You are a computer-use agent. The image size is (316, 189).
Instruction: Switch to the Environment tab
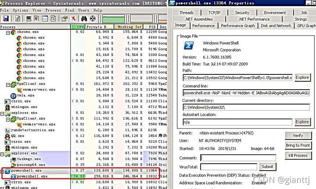pyautogui.click(x=275, y=13)
